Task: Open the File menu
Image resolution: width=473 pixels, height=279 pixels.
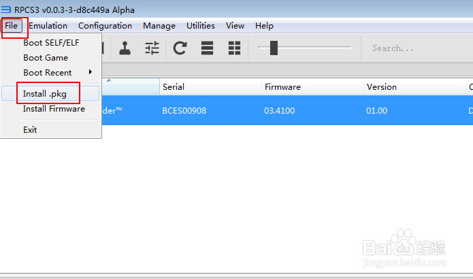Action: [x=11, y=26]
